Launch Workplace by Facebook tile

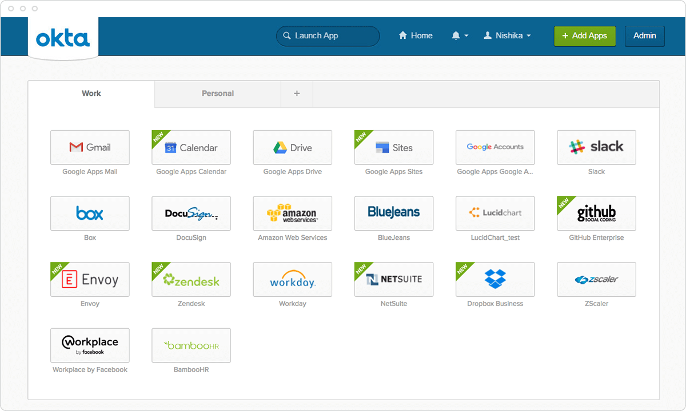click(x=90, y=345)
